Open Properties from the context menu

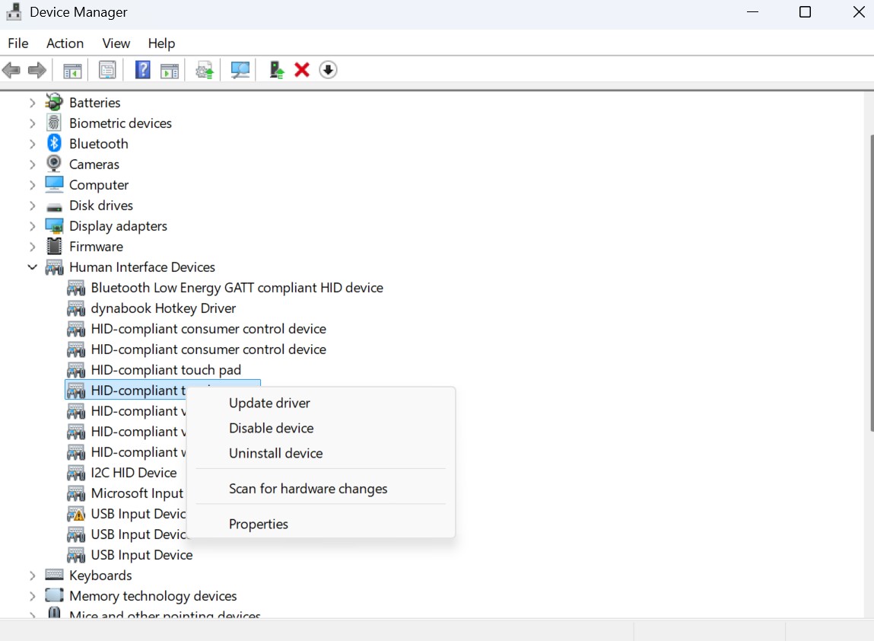coord(320,524)
